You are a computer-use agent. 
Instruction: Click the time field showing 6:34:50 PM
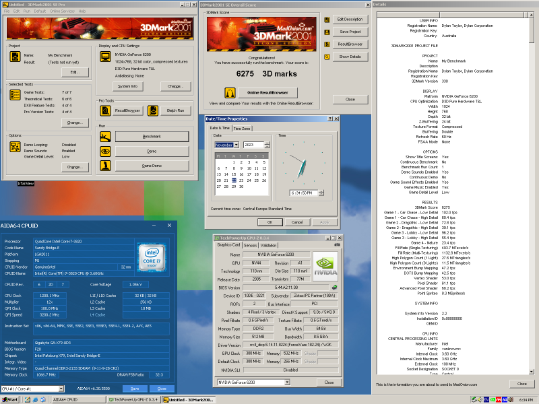pos(304,193)
